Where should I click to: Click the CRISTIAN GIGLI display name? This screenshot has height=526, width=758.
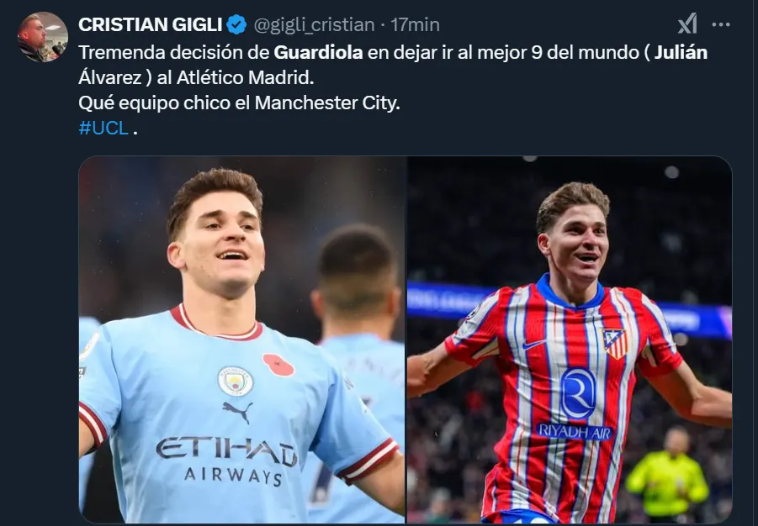click(150, 24)
